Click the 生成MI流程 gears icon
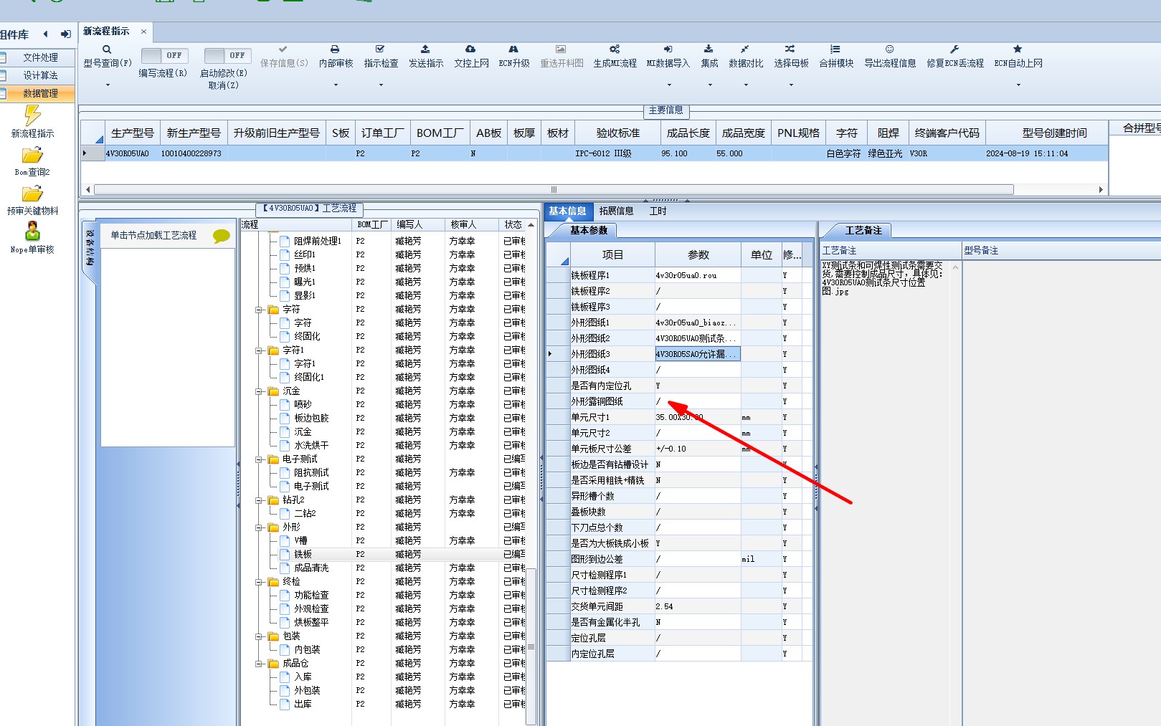Viewport: 1161px width, 726px height. tap(615, 49)
